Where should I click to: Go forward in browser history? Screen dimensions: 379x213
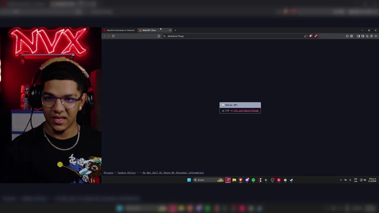click(109, 36)
